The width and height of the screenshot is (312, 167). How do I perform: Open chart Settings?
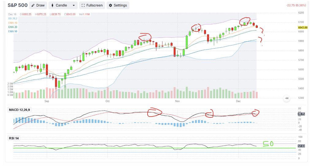click(x=118, y=6)
